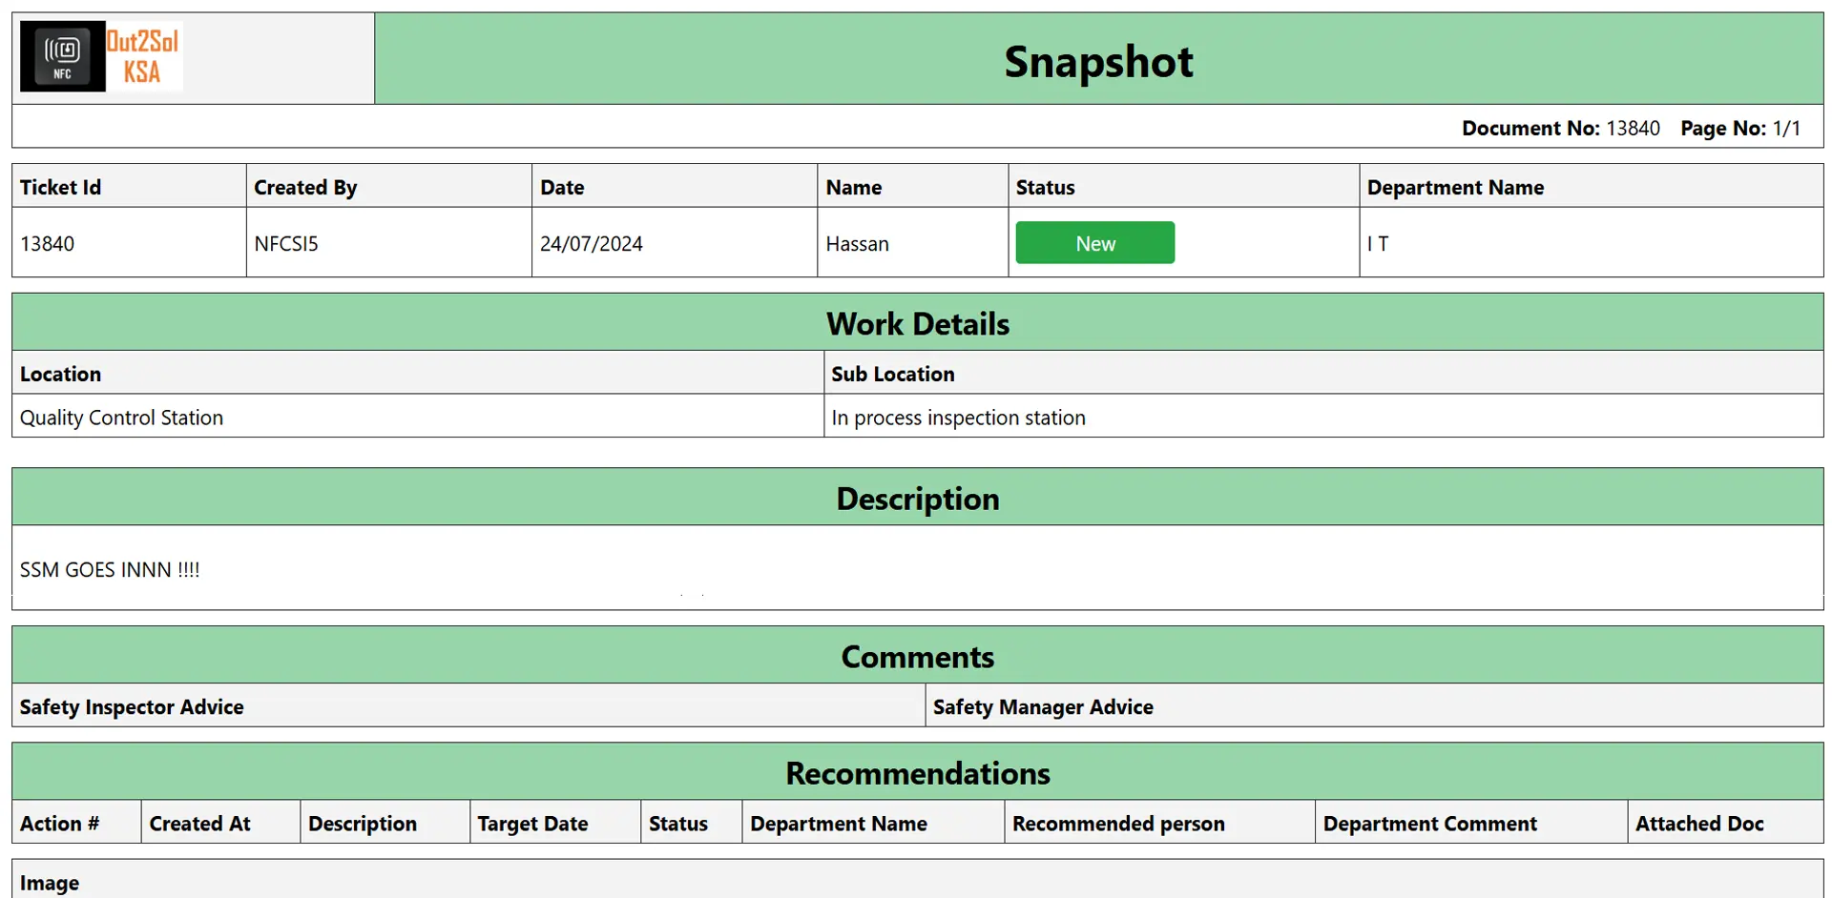
Task: Click Safety Manager Advice column header
Action: coord(1043,707)
